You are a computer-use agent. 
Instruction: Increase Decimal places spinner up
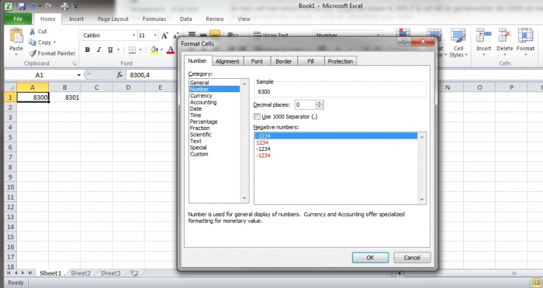coord(320,102)
